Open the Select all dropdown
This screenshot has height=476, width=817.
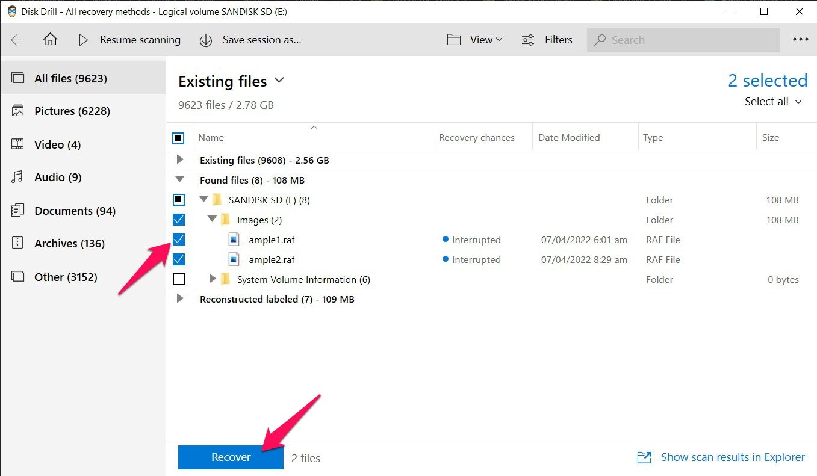pyautogui.click(x=799, y=102)
